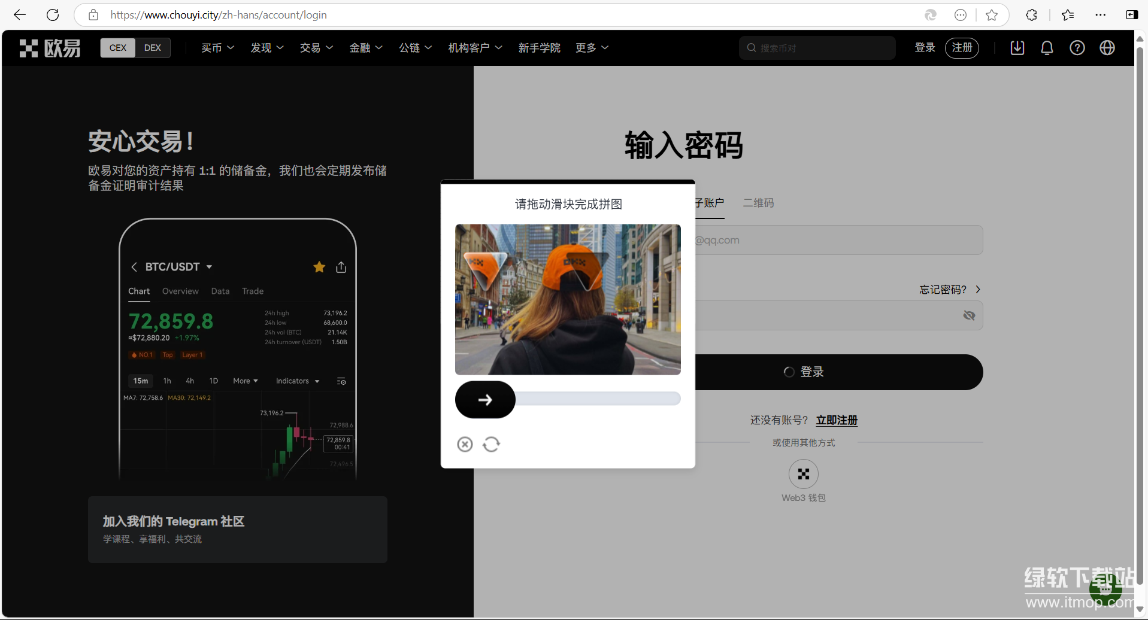The height and width of the screenshot is (620, 1148).
Task: Switch to DEX mode
Action: [153, 48]
